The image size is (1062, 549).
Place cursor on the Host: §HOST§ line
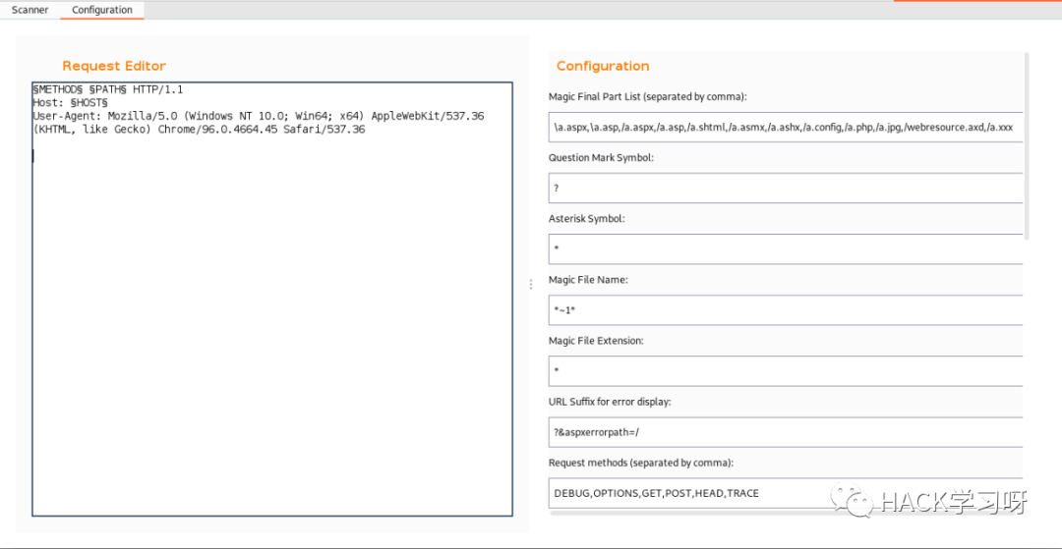click(x=71, y=103)
